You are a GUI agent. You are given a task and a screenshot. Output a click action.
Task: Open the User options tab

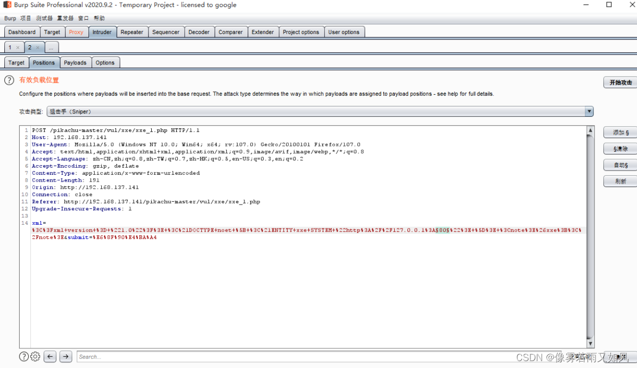click(x=344, y=32)
